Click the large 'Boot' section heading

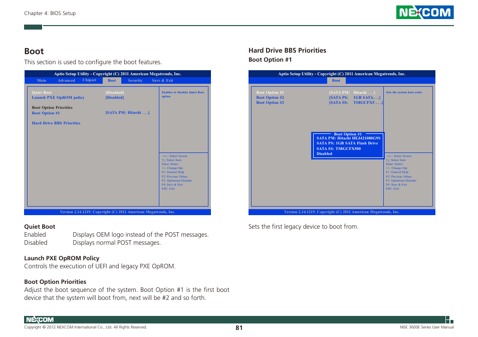coord(34,51)
